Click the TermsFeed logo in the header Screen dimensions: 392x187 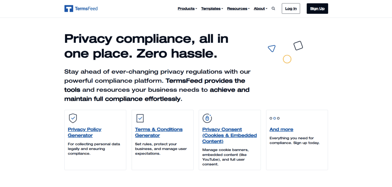pos(81,8)
